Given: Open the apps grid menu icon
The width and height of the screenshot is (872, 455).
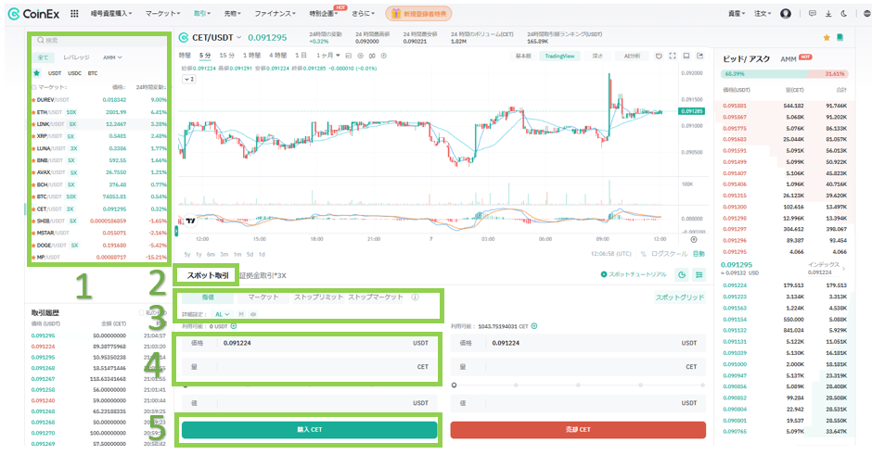Looking at the screenshot, I should (74, 13).
